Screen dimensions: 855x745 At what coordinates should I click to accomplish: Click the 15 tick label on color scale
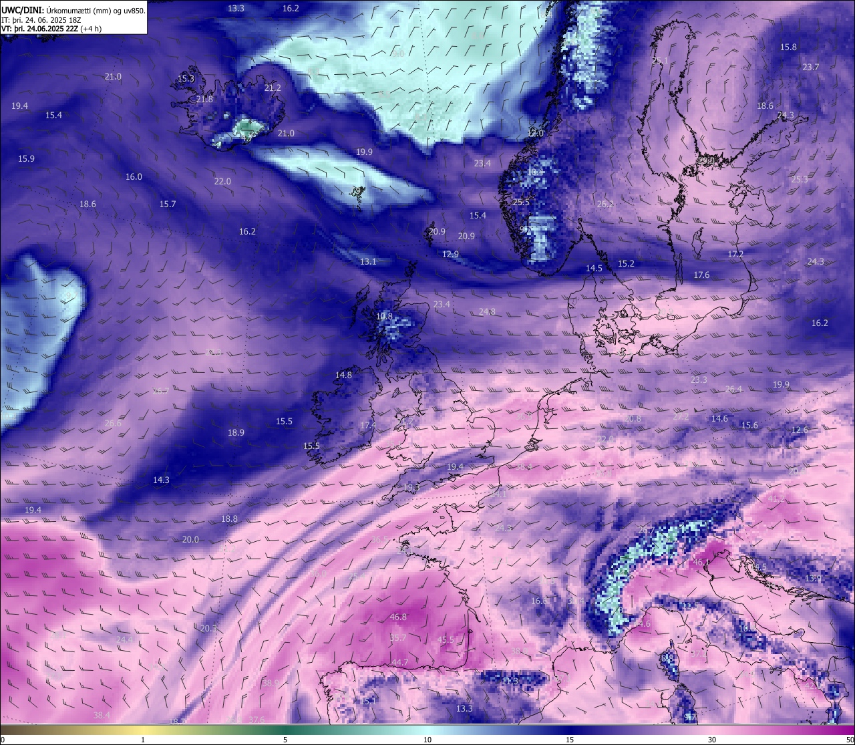click(570, 740)
